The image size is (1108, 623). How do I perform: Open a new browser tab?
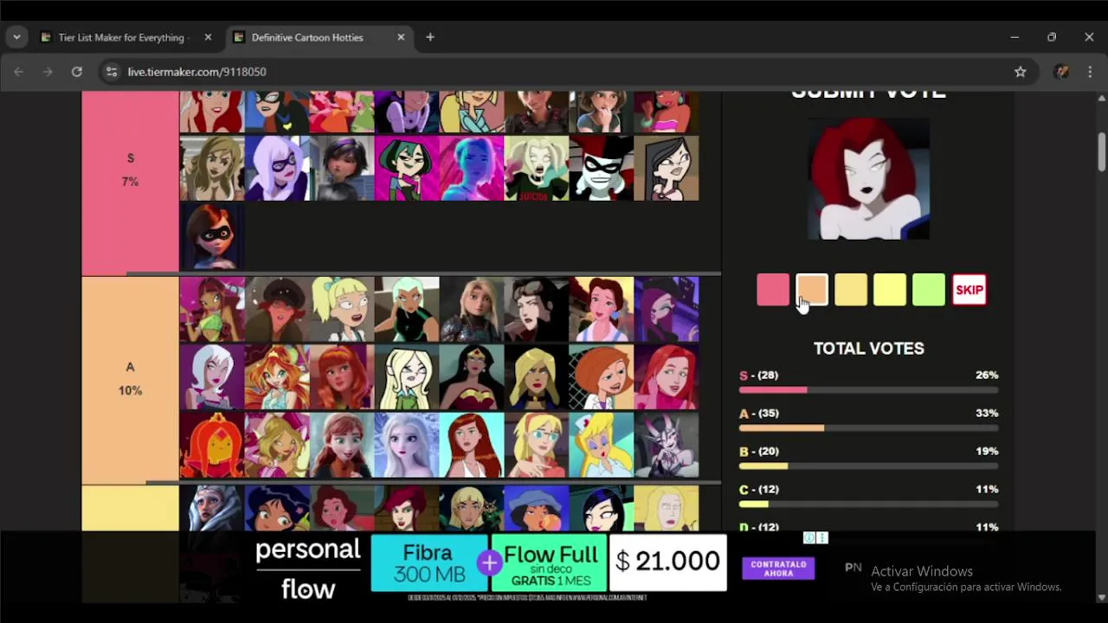[x=430, y=37]
